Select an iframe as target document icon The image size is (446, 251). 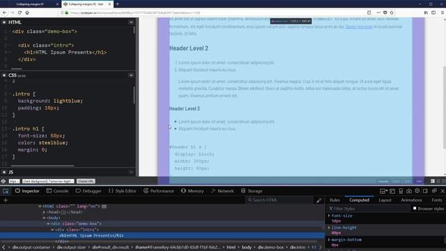pyautogui.click(x=384, y=191)
